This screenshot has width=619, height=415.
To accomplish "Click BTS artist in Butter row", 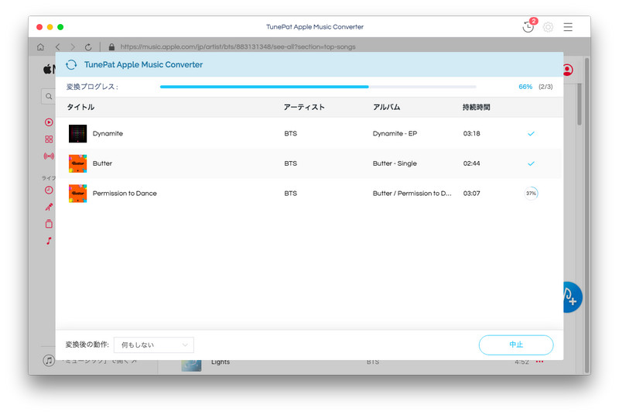I will (291, 163).
